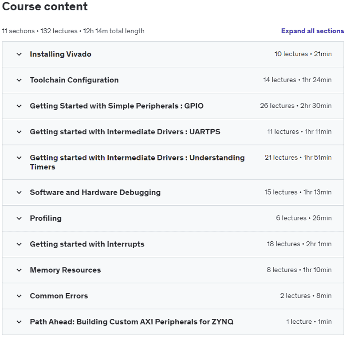Open Path Ahead: Building Custom AXI Peripherals
The height and width of the screenshot is (337, 346).
click(x=131, y=322)
